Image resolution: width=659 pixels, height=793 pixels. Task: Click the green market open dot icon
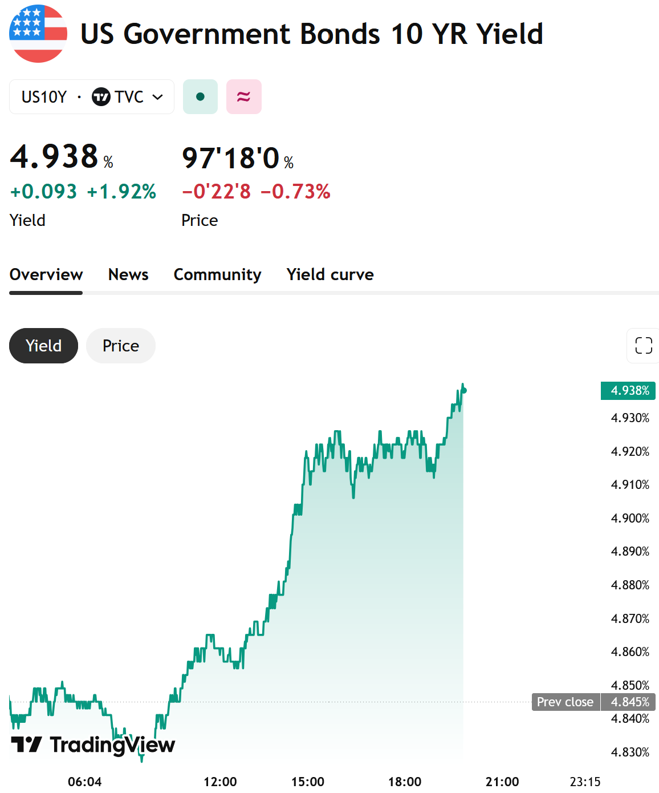pos(200,97)
